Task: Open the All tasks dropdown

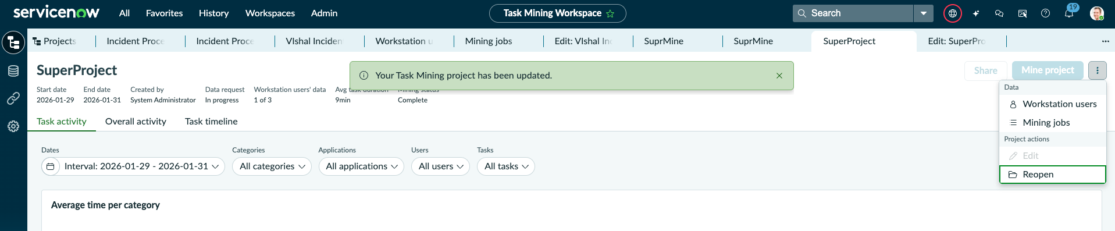Action: tap(506, 166)
